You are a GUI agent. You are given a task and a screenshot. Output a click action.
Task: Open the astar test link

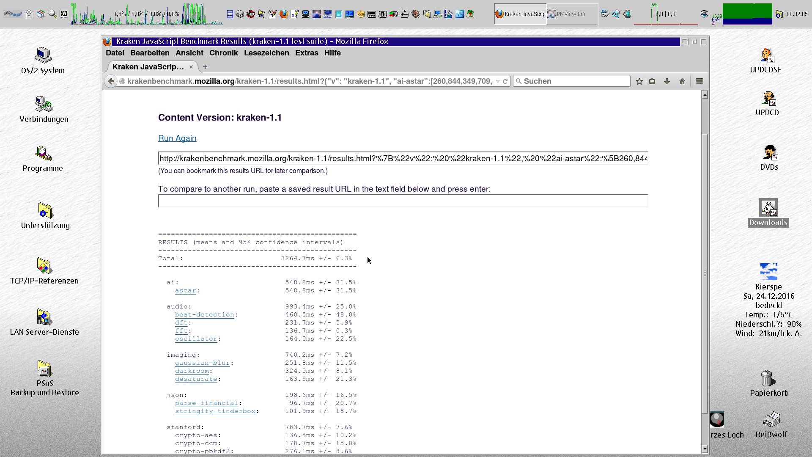tap(186, 291)
